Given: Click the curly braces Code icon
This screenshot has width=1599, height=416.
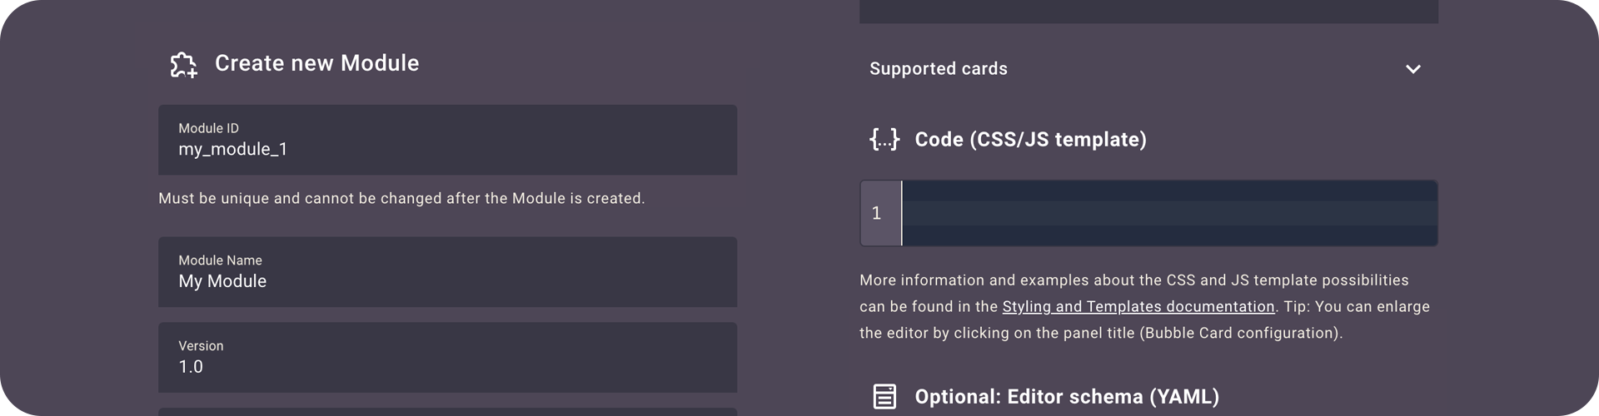Looking at the screenshot, I should tap(884, 139).
